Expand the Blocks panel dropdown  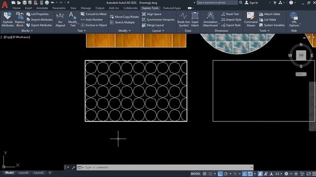27,30
